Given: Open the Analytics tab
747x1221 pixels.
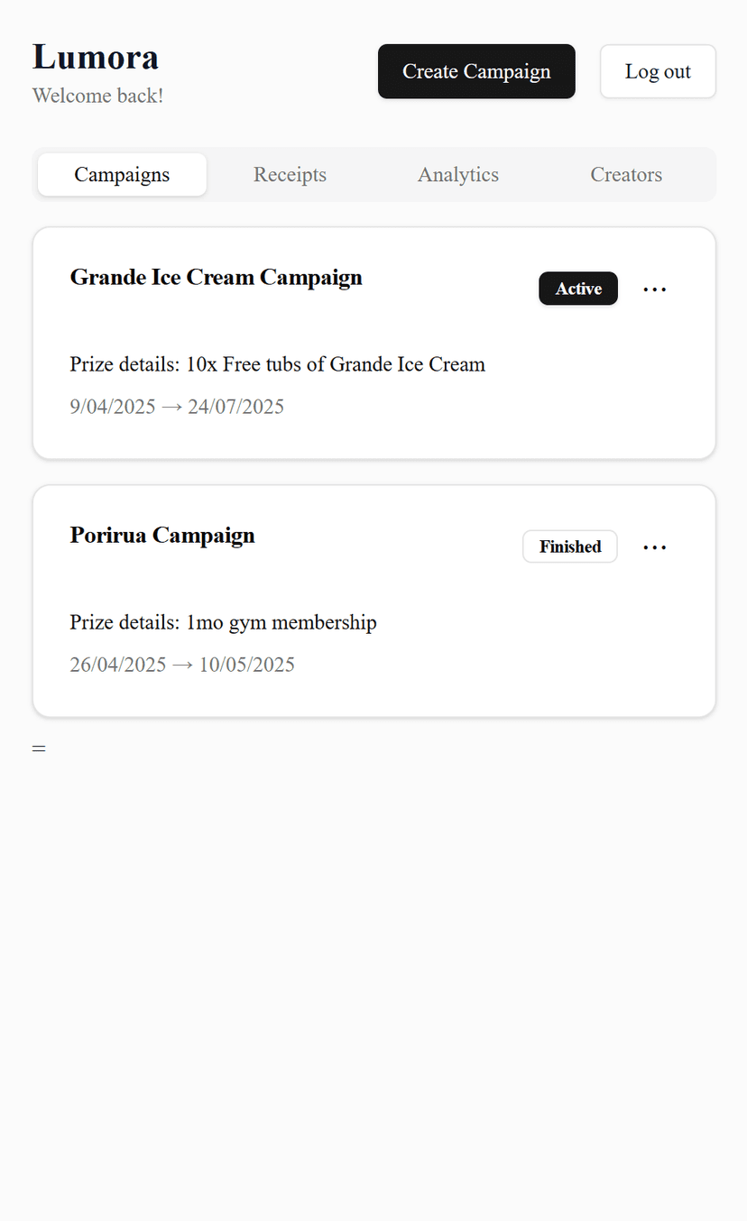Looking at the screenshot, I should (x=458, y=175).
